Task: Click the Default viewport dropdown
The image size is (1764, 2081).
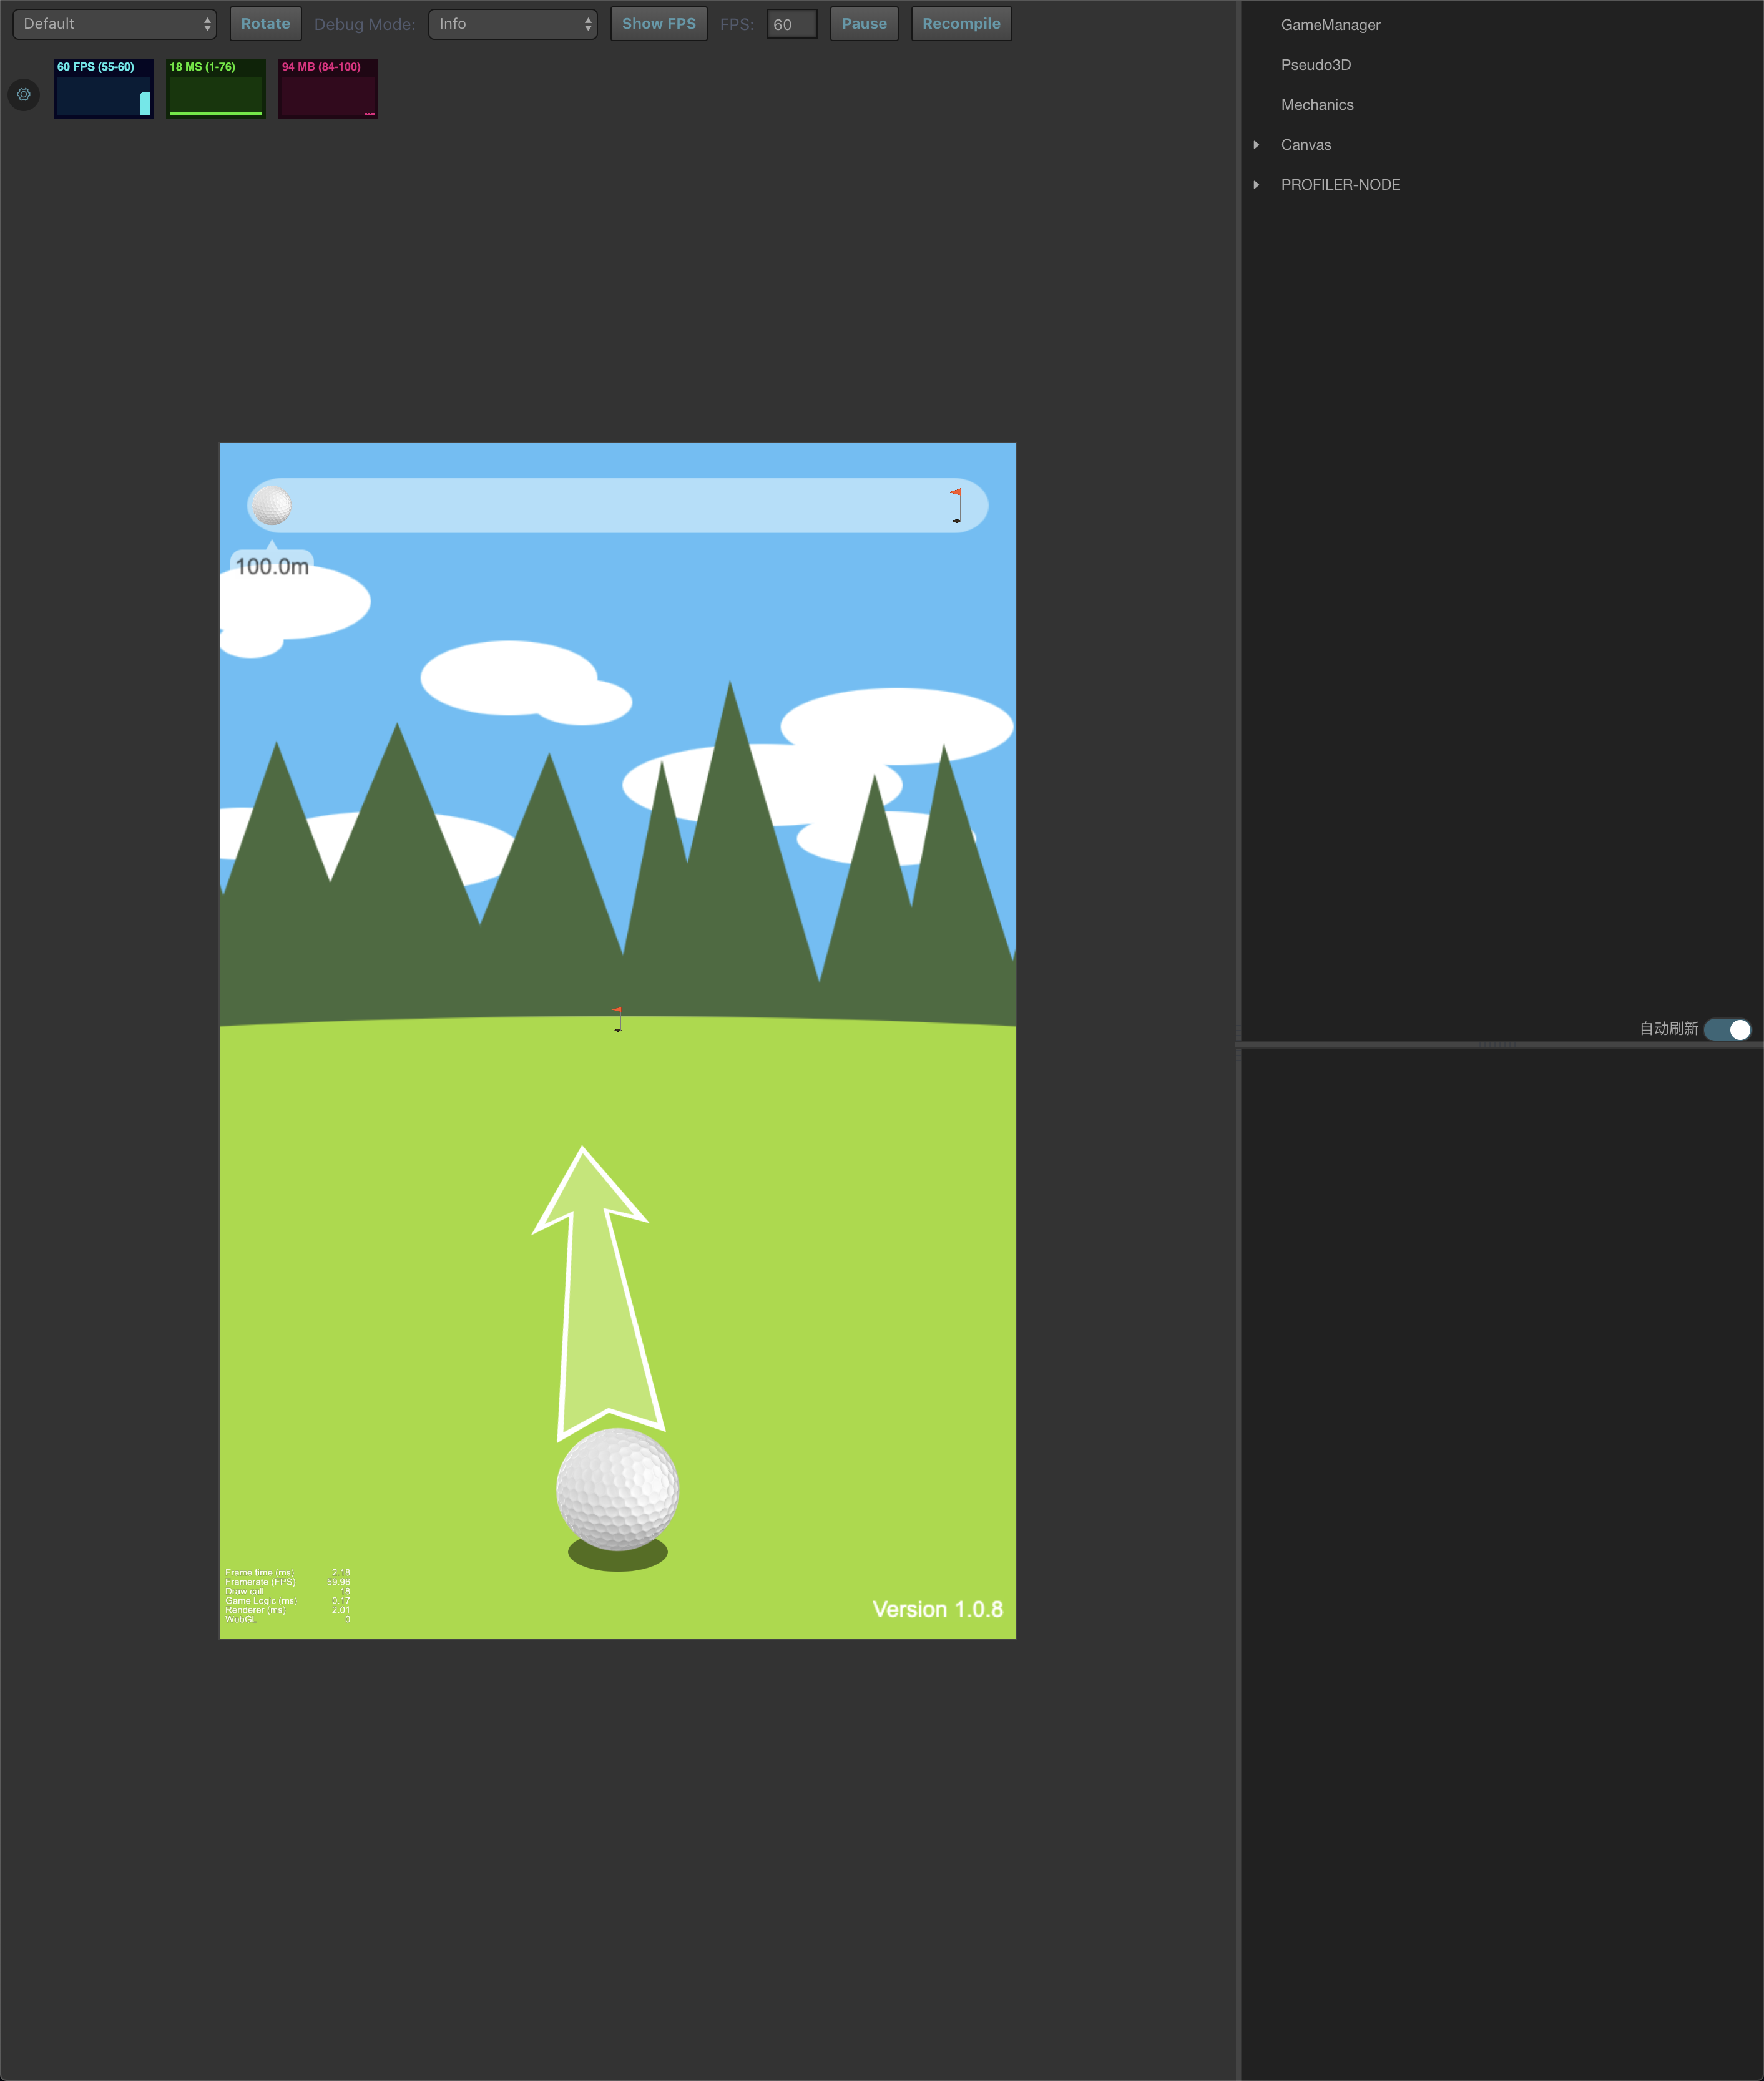Action: 114,22
